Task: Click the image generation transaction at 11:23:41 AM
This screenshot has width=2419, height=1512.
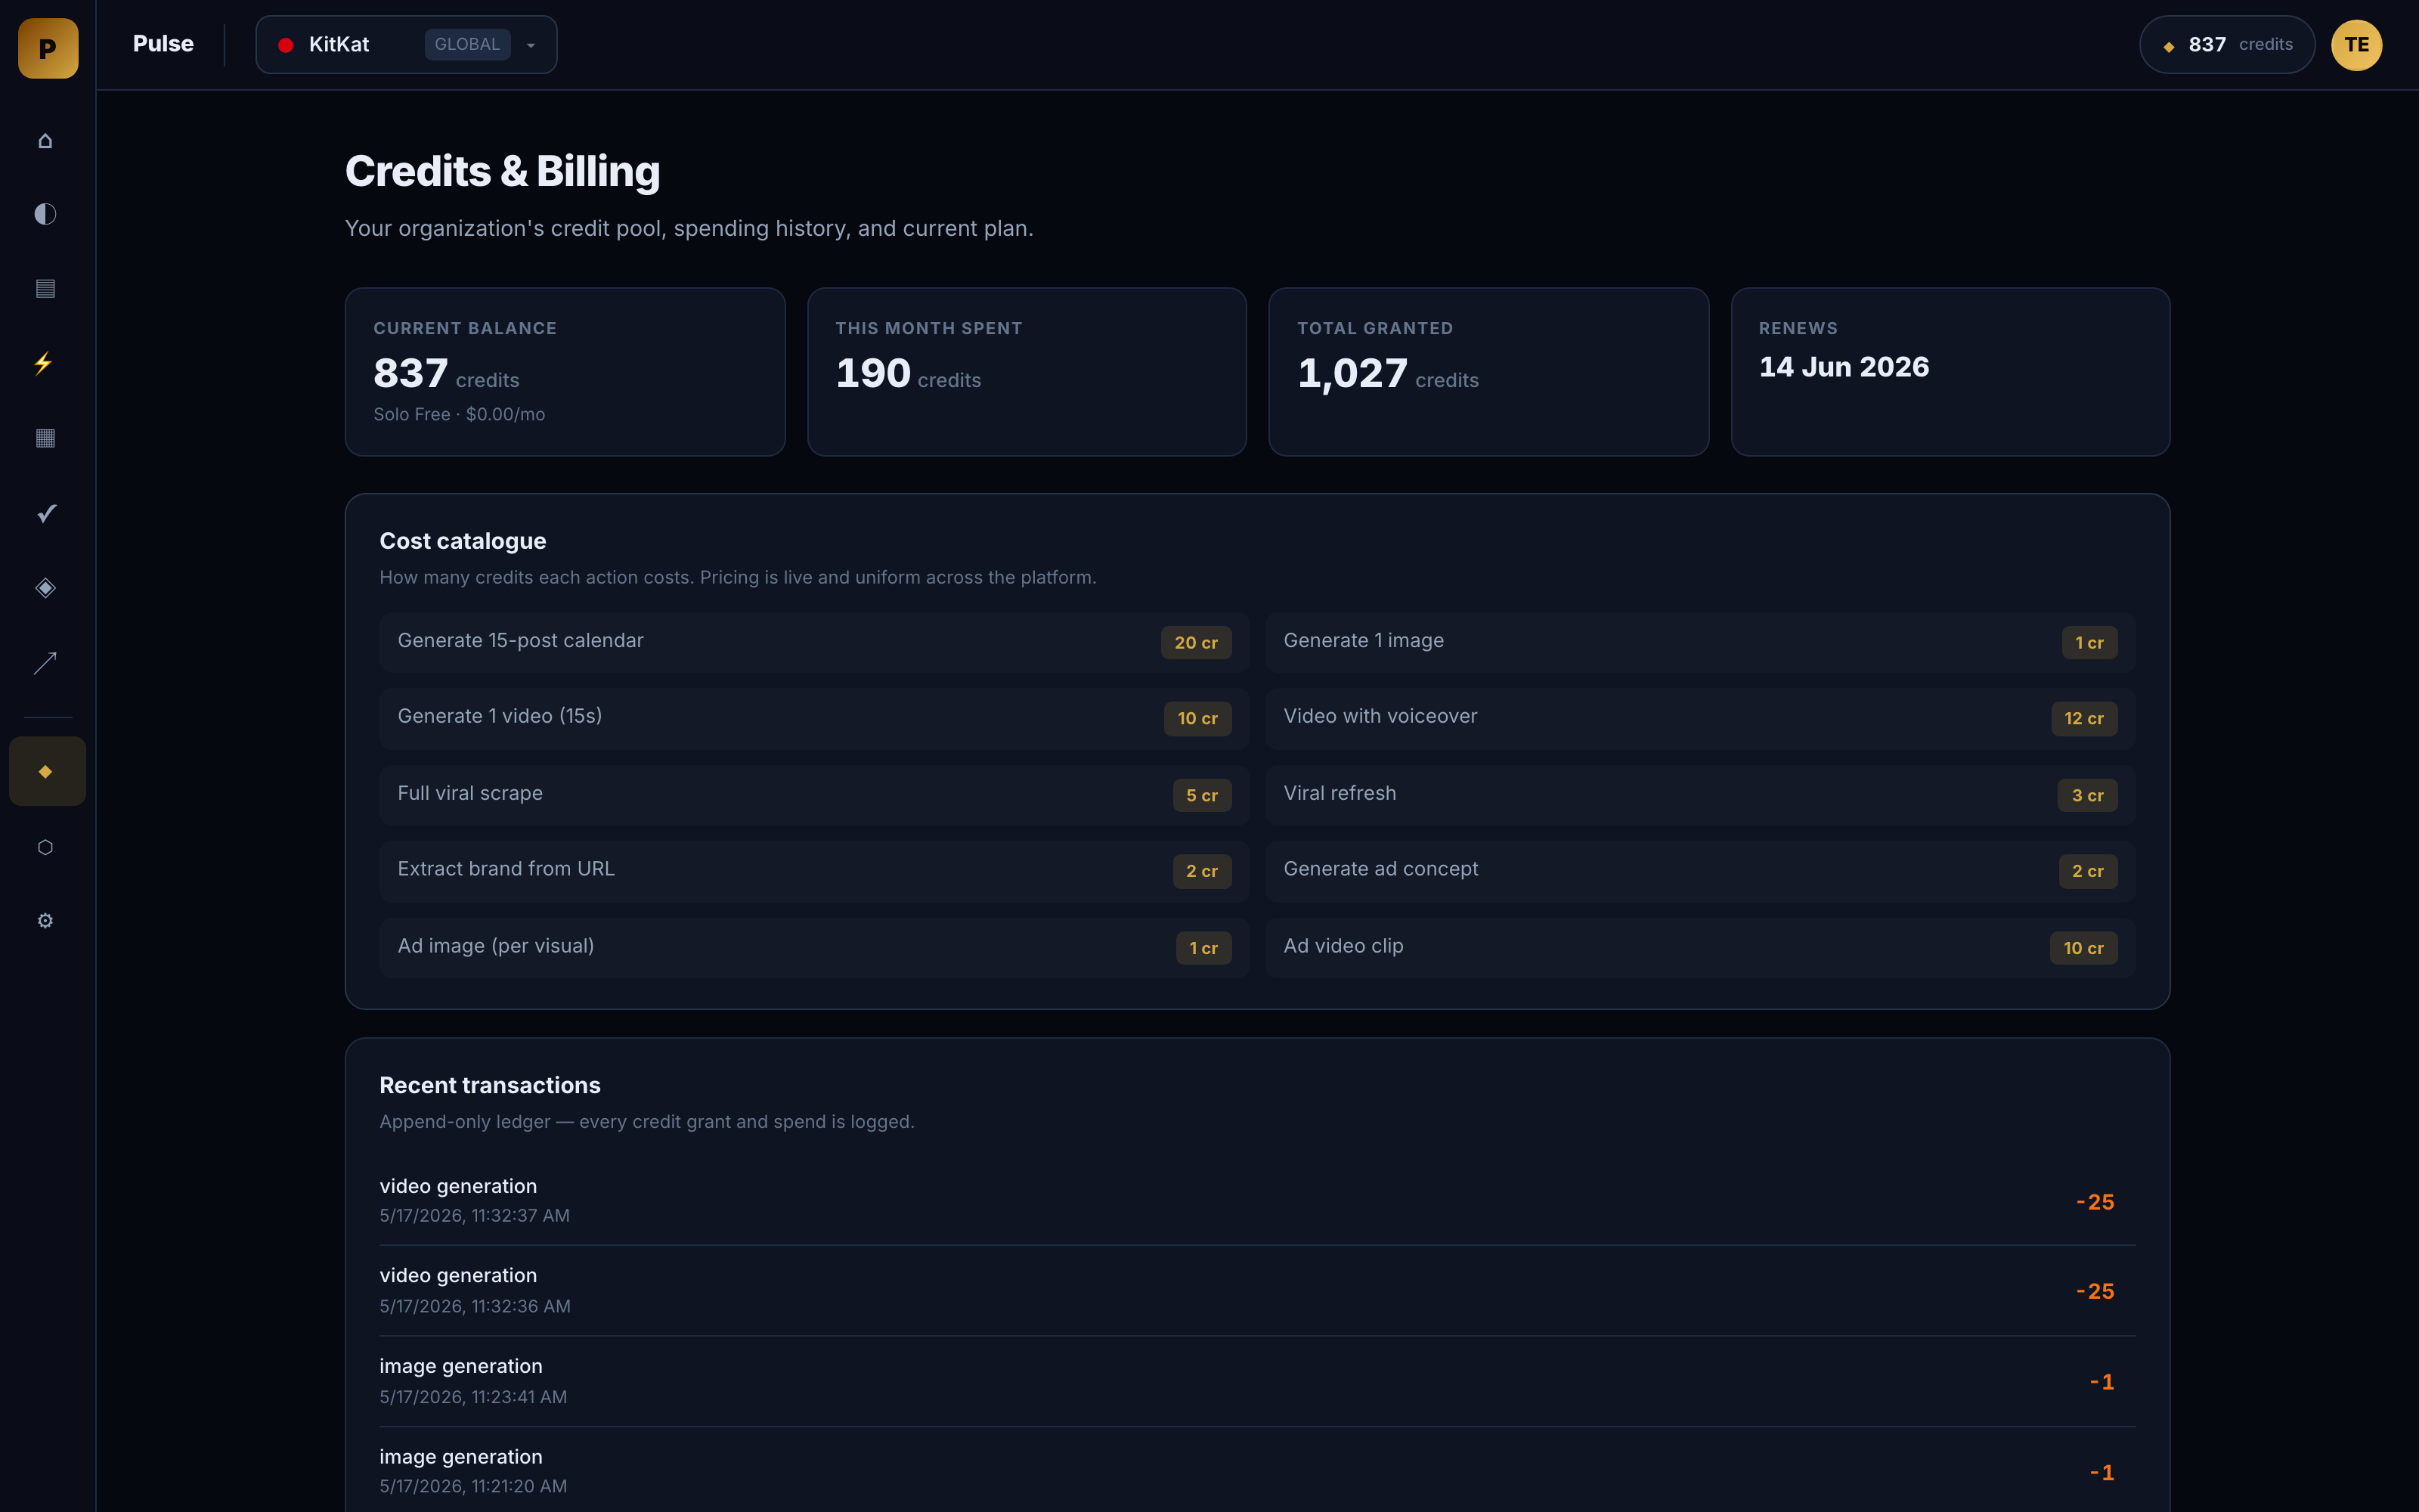Action: click(1257, 1382)
